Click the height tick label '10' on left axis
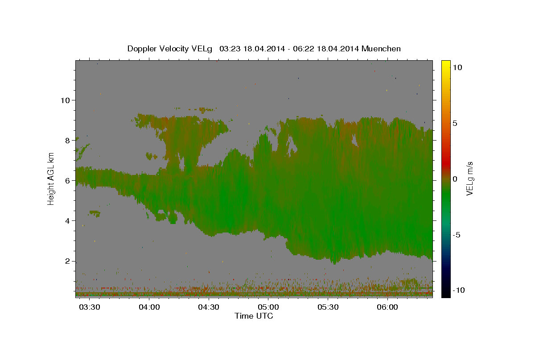This screenshot has width=535, height=357. click(66, 100)
